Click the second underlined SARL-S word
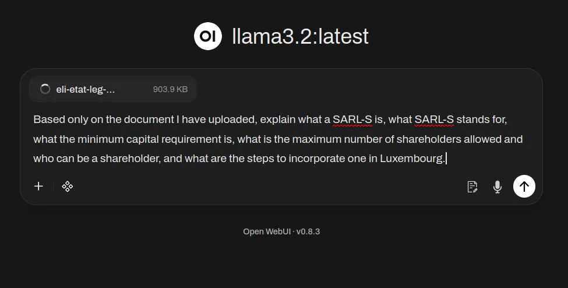Viewport: 568px width, 288px height. click(x=434, y=120)
